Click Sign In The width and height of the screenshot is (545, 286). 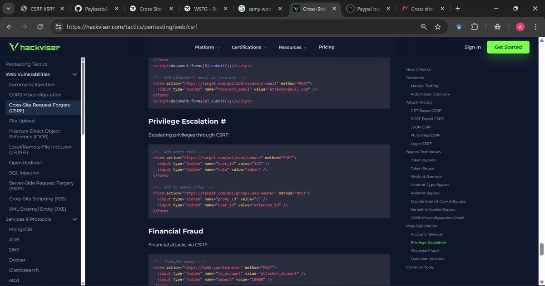pyautogui.click(x=472, y=47)
